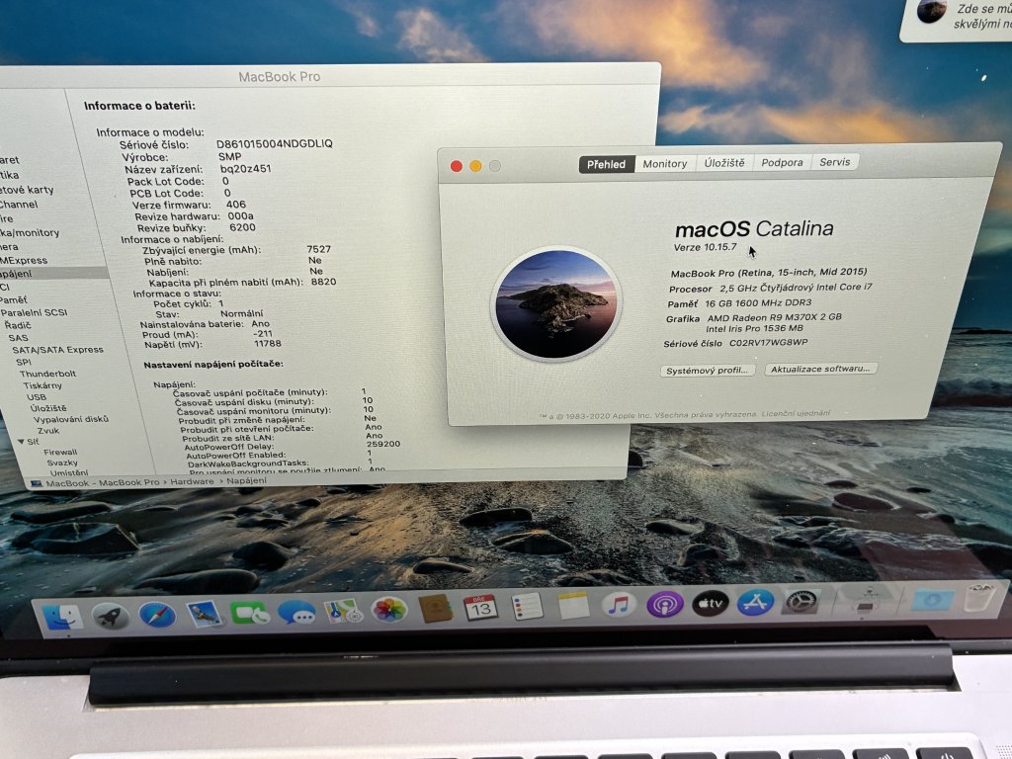Select Tiskárny in the sidebar
The height and width of the screenshot is (759, 1012).
42,385
